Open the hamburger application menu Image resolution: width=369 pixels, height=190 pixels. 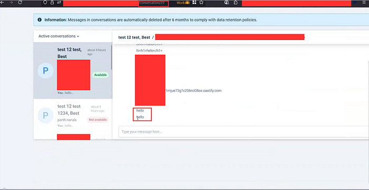point(364,2)
